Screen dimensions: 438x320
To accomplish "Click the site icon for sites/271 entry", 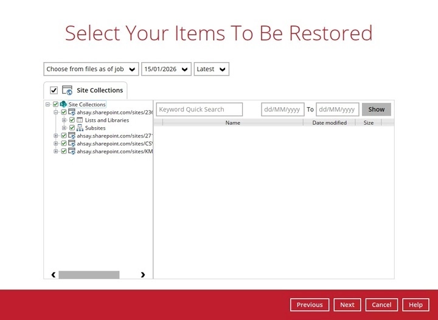I will (x=71, y=136).
